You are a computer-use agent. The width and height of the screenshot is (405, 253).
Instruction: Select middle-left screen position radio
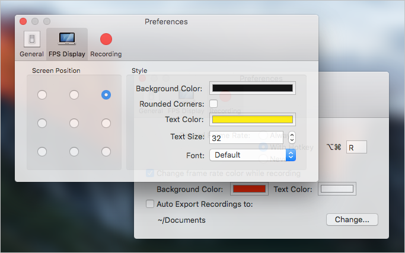tap(42, 123)
